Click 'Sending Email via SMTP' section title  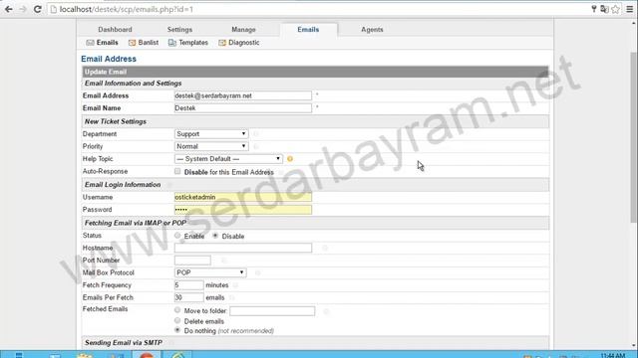pyautogui.click(x=124, y=342)
